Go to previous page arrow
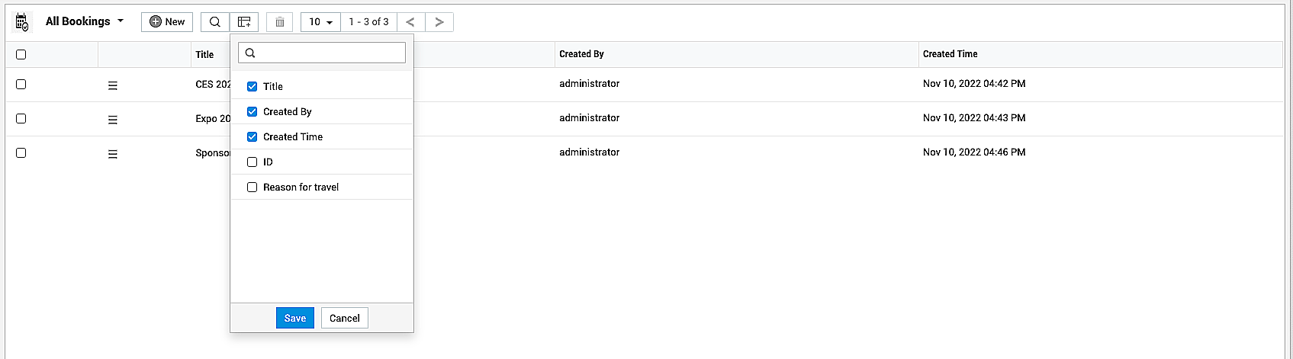This screenshot has height=359, width=1293. point(410,22)
